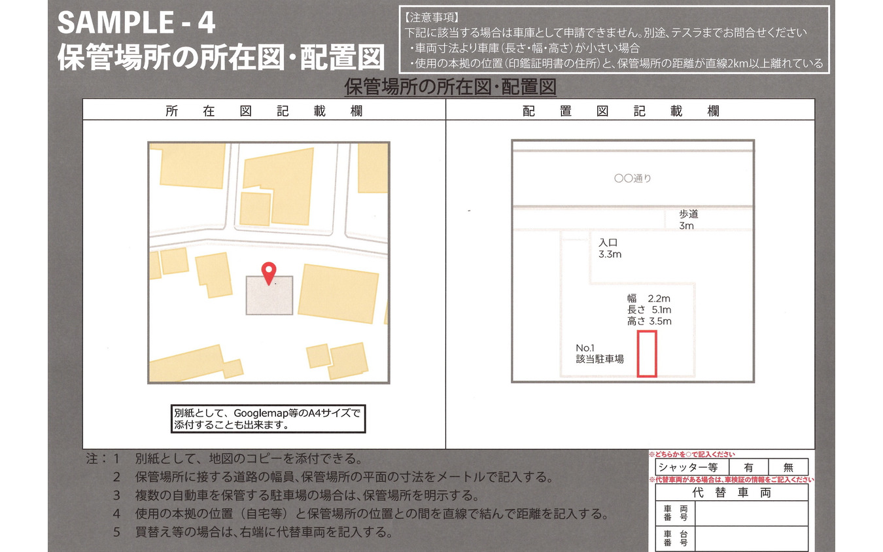Click the red ※どちらかを○で記入ください text

point(691,455)
